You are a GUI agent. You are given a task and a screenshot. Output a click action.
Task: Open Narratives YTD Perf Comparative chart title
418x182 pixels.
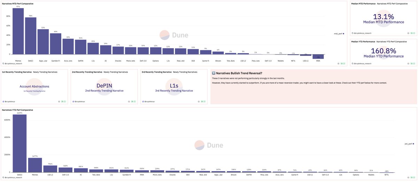click(x=17, y=110)
